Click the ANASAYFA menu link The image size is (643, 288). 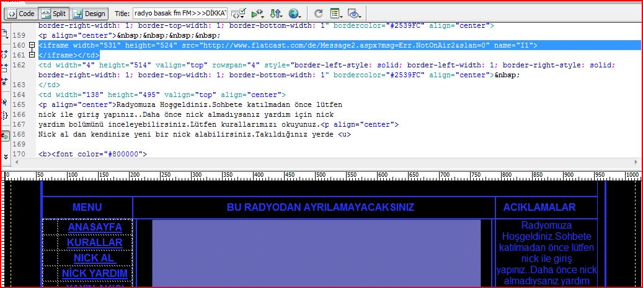click(x=95, y=227)
